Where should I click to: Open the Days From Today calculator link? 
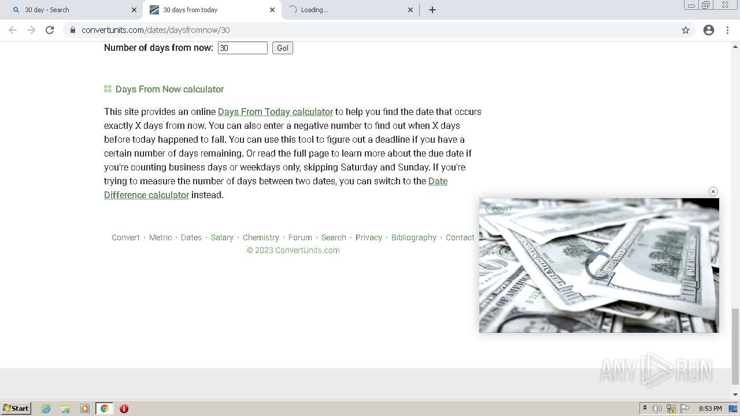coord(275,112)
